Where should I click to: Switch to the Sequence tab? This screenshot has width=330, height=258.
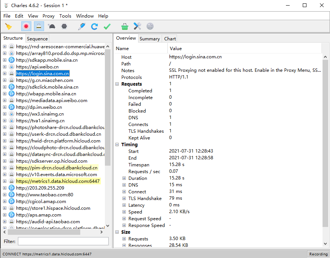37,39
